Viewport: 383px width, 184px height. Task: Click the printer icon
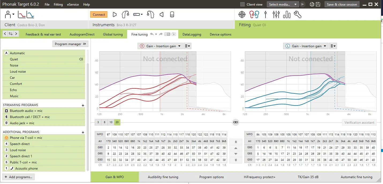(312, 4)
